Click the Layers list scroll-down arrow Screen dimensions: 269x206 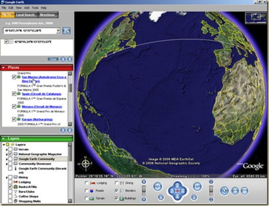pos(70,201)
